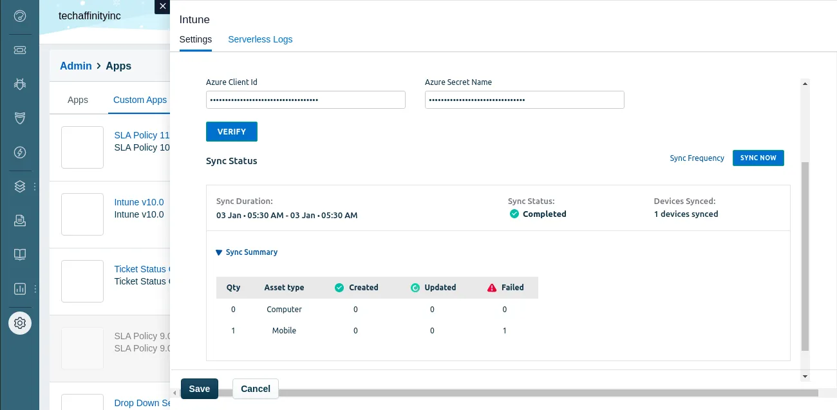837x410 pixels.
Task: Open the lightning bolt icon in sidebar
Action: click(x=19, y=153)
